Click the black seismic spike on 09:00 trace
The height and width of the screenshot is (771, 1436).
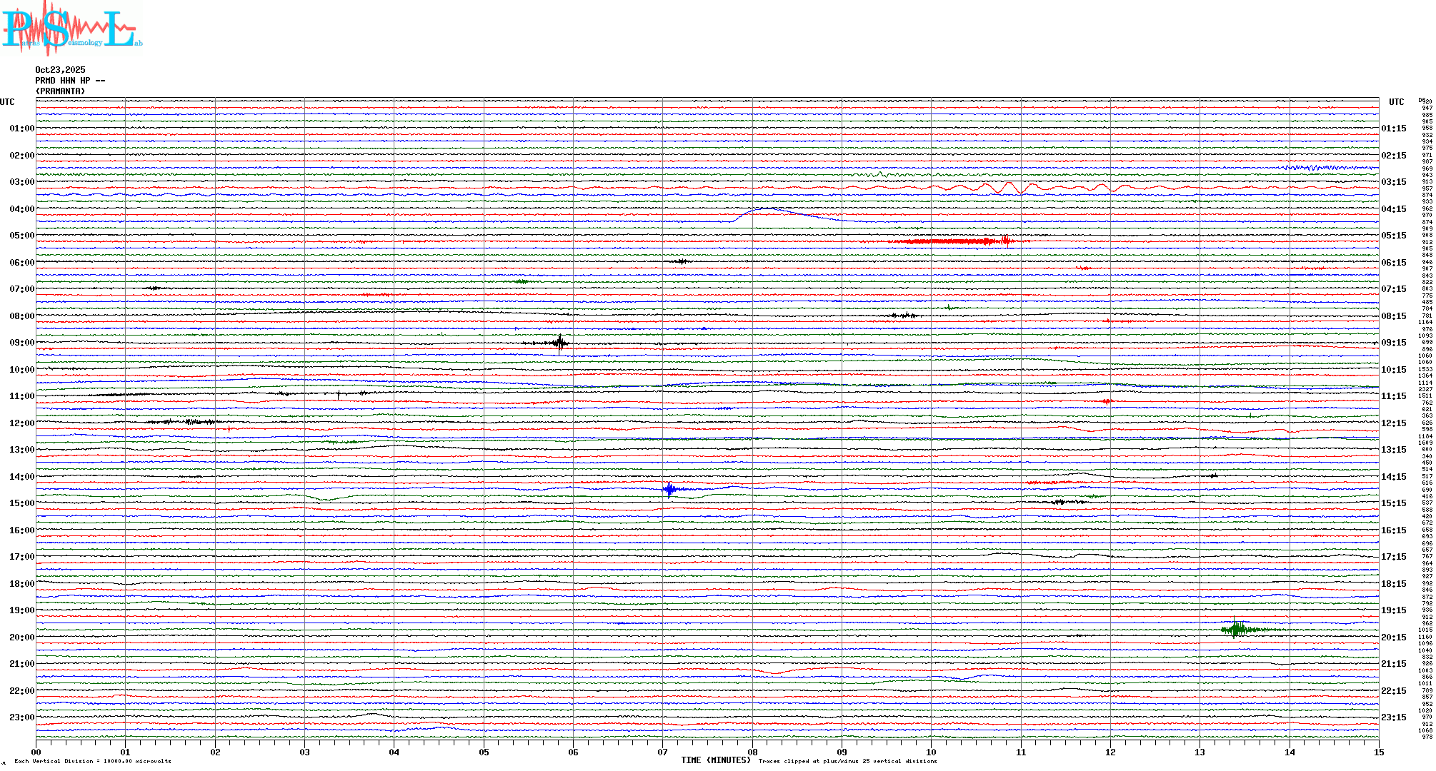[560, 343]
